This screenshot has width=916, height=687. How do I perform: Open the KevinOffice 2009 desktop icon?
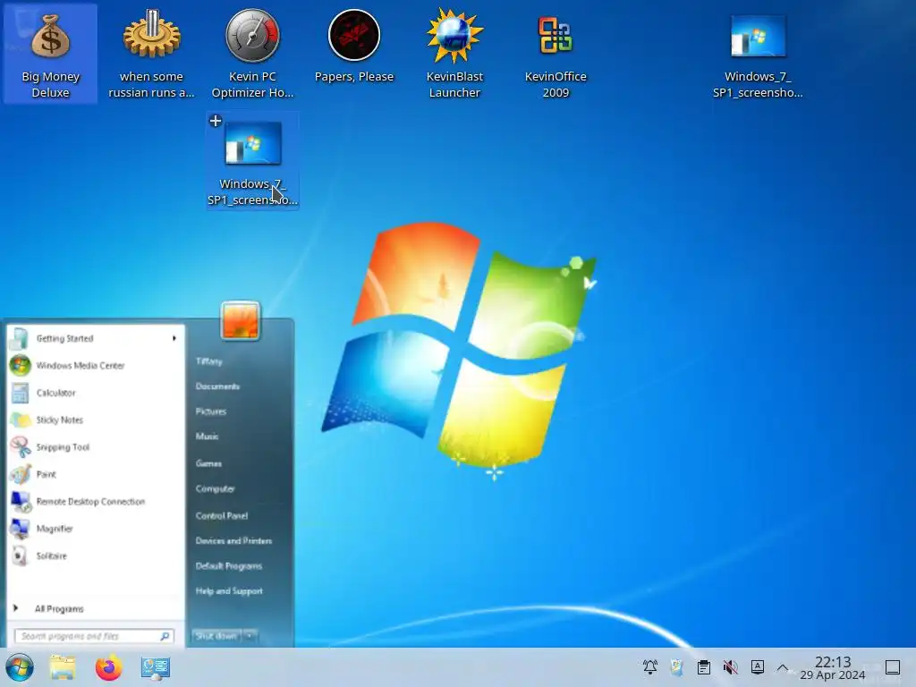(556, 54)
